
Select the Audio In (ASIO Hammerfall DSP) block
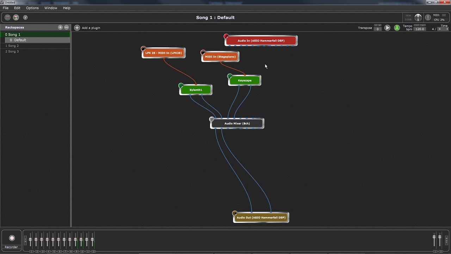pyautogui.click(x=261, y=41)
